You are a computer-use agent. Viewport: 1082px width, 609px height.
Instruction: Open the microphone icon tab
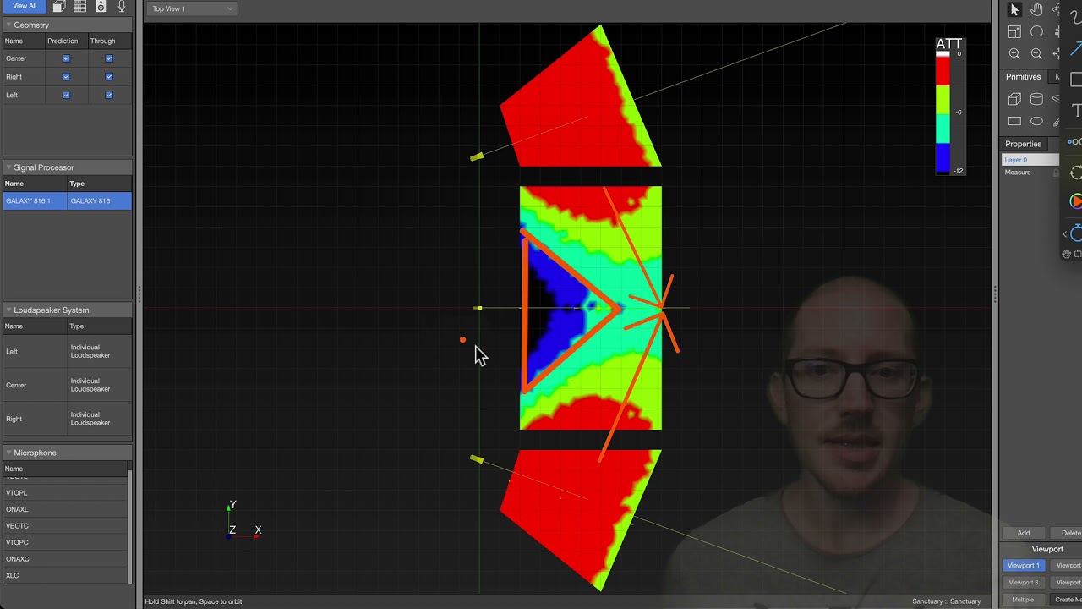coord(122,6)
